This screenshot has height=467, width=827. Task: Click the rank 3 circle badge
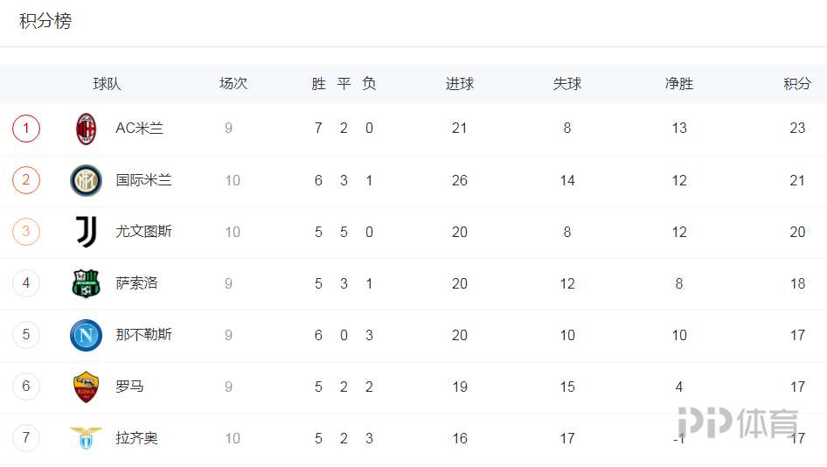(26, 232)
